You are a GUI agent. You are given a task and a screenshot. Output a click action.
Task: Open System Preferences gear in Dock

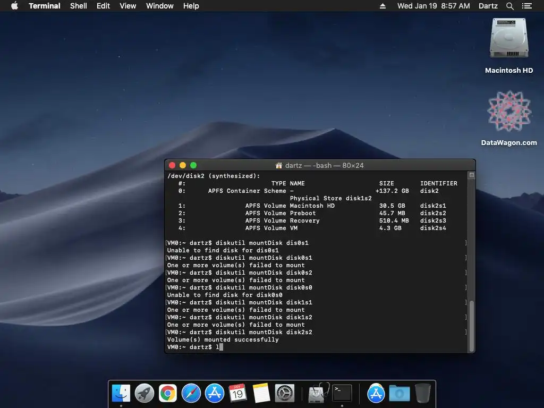tap(285, 393)
